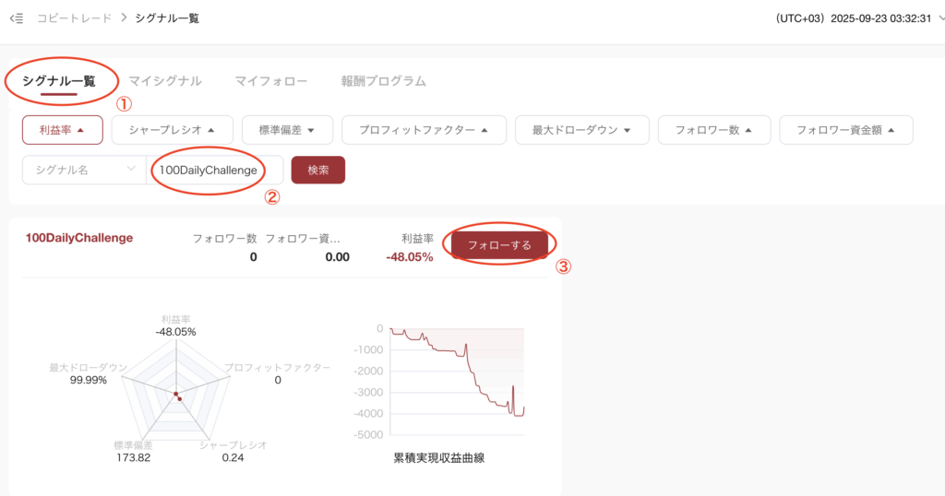945x496 pixels.
Task: Toggle 最大ドローダウン sort order
Action: tap(581, 130)
